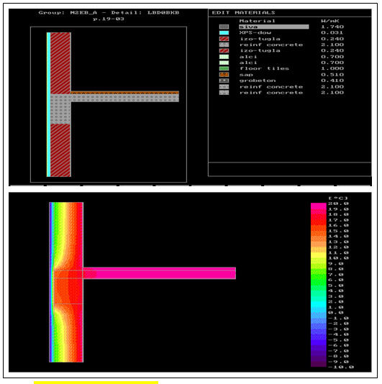Select the highlighted siva material row
Screen dimensions: 382x384
[x=273, y=27]
